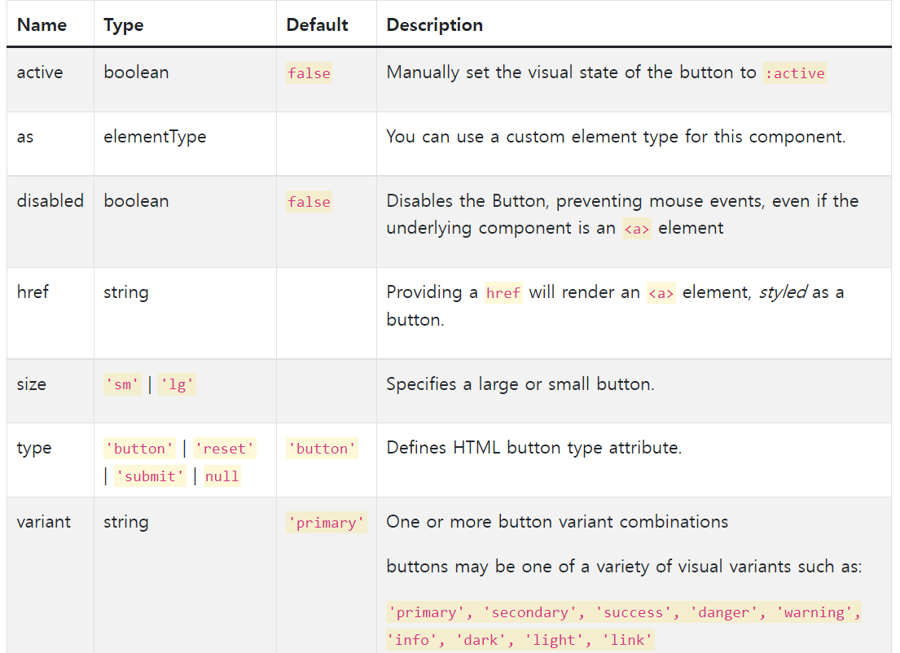Select the Default column header
The image size is (900, 653).
pos(317,25)
